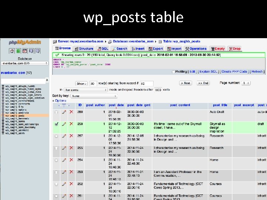Image resolution: width=267 pixels, height=200 pixels.
Task: Switch to the Structure tab
Action: [84, 49]
